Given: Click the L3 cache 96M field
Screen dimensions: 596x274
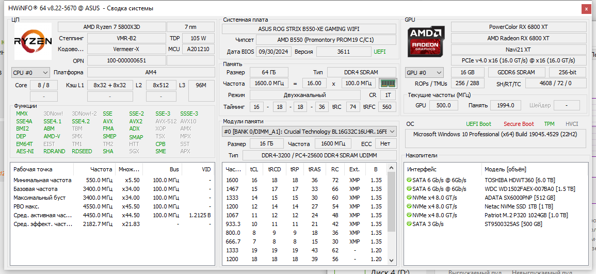Looking at the screenshot, I should [201, 90].
